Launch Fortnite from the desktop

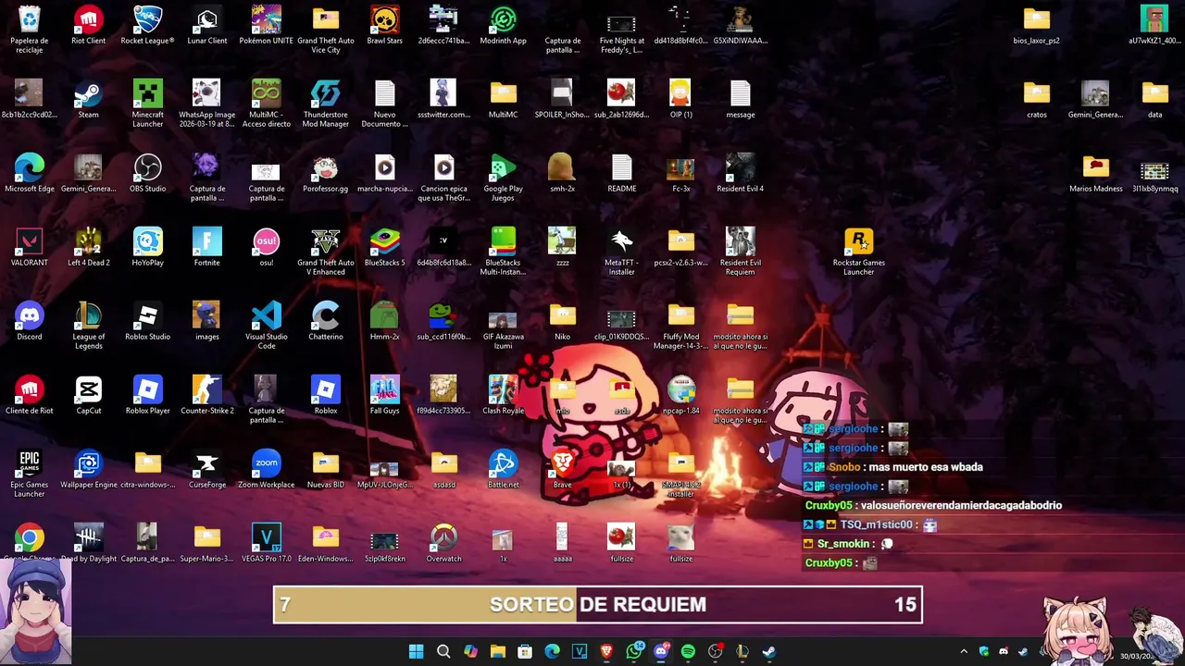click(x=206, y=248)
